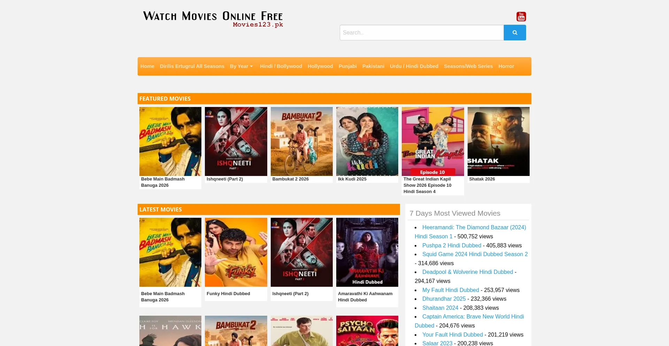669x346 pixels.
Task: Open Funky Hindi Dubbed poster
Action: click(236, 252)
